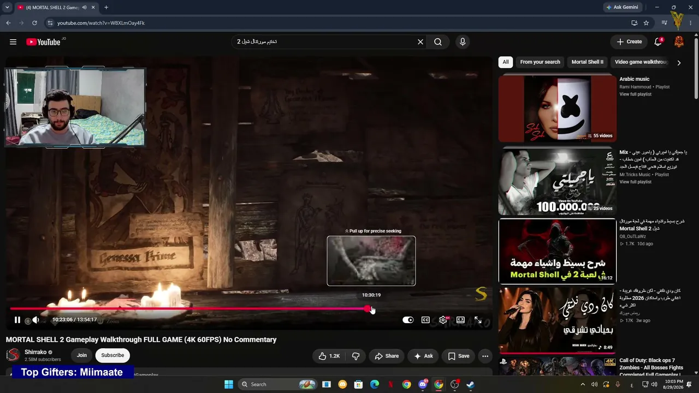Screen dimensions: 699x393
Task: Open the media controls icon in Chrome toolbar
Action: point(664,23)
